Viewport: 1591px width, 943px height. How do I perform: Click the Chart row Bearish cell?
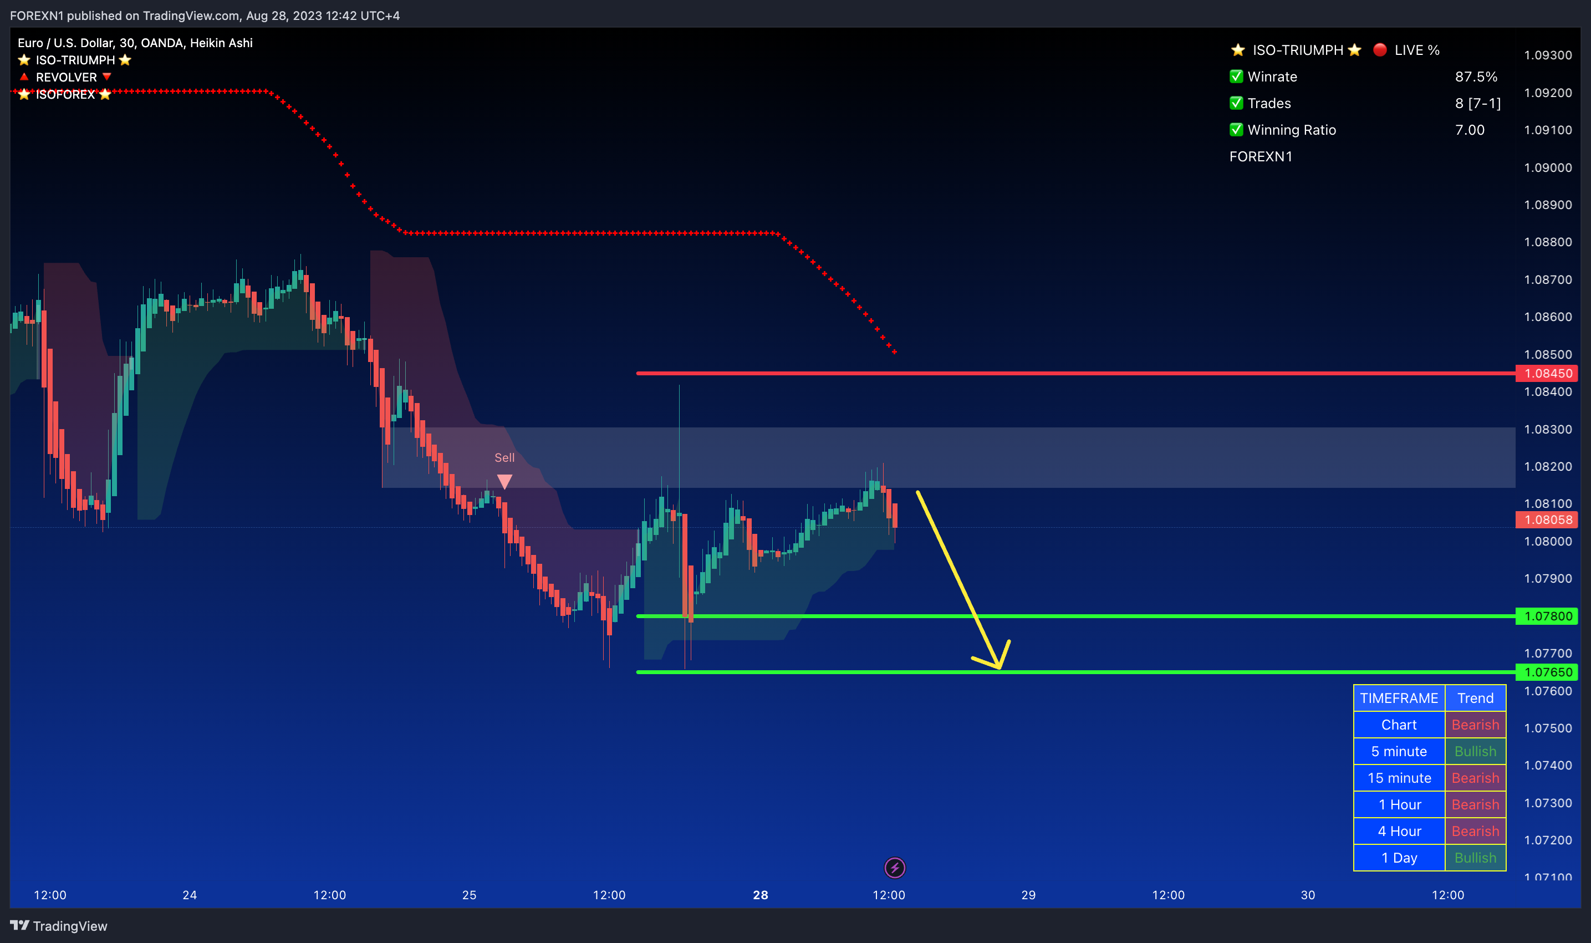click(1475, 725)
